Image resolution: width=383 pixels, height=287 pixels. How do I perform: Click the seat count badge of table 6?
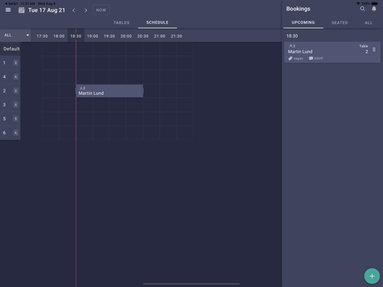[16, 133]
